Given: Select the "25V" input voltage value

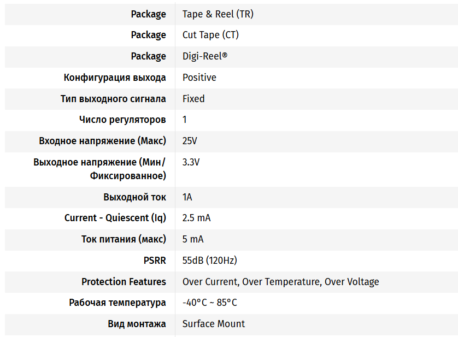Looking at the screenshot, I should click(190, 141).
